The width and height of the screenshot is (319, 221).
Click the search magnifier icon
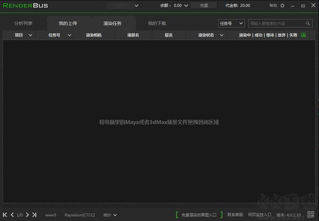(308, 23)
